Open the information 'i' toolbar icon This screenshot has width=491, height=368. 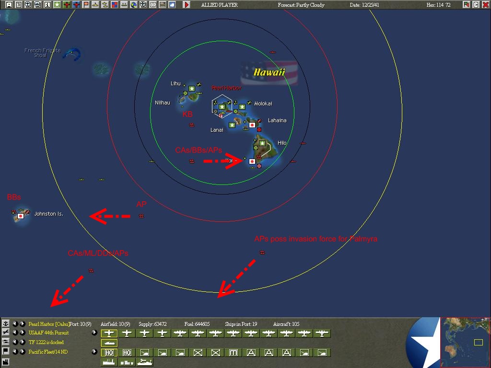tap(47, 4)
